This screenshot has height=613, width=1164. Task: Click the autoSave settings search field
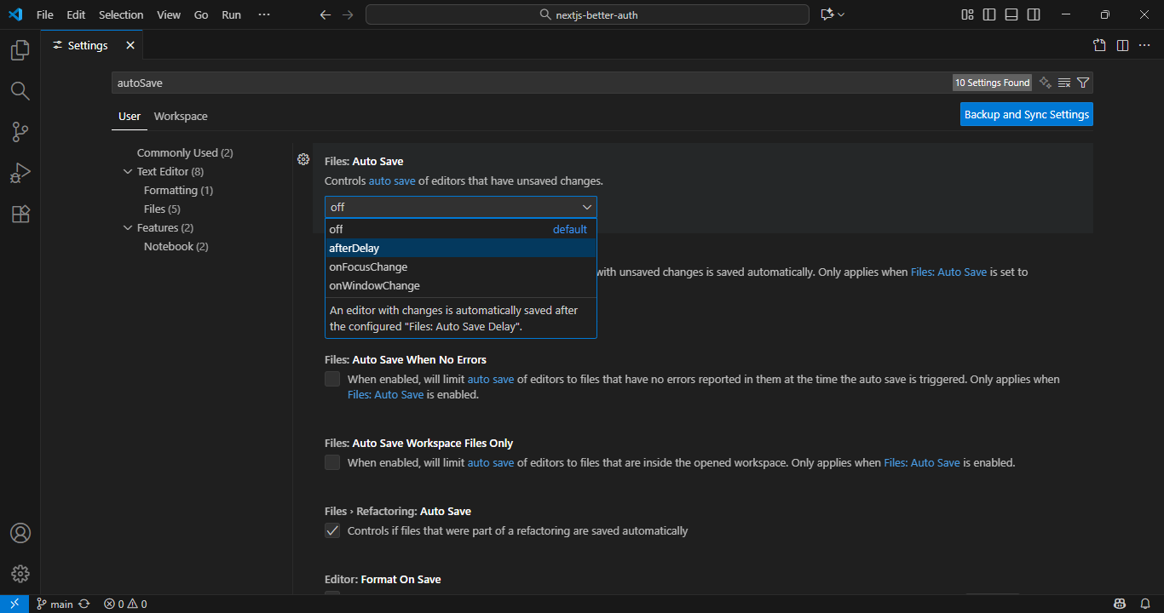tap(528, 83)
